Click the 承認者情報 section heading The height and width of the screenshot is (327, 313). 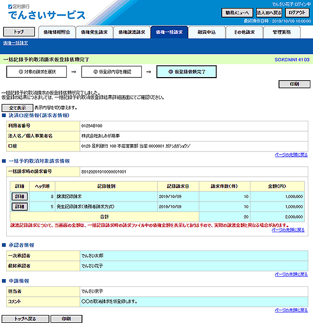(21, 245)
